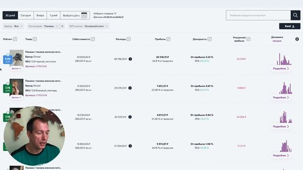This screenshot has width=303, height=170.
Task: Expand Детали for черный листочки product
Action: 17,68
